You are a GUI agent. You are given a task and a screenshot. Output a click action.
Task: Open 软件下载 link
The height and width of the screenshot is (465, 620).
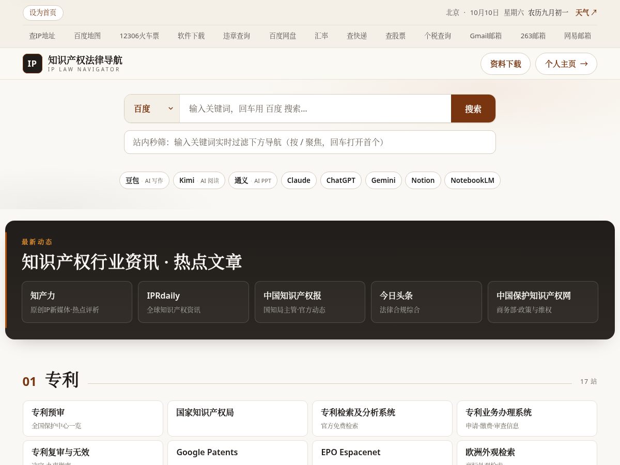(191, 36)
